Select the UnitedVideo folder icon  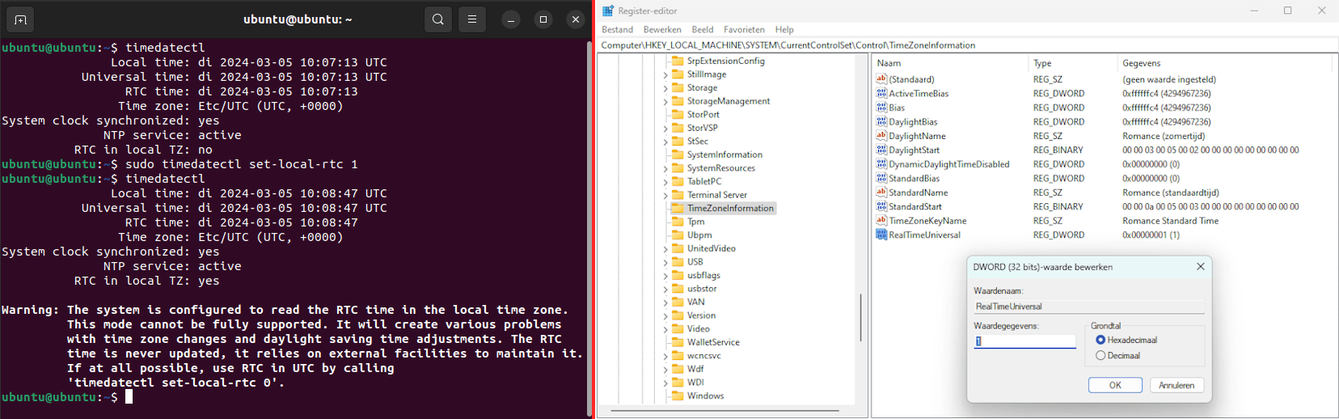[x=678, y=248]
